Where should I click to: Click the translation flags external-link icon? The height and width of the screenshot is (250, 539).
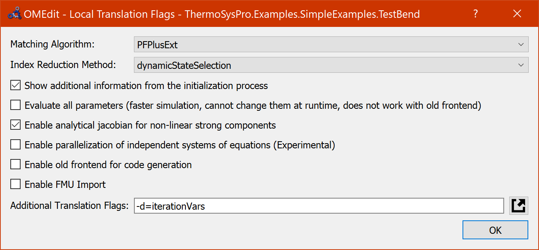coord(518,206)
